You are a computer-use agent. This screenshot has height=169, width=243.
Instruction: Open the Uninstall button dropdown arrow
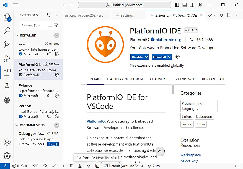coord(170,57)
